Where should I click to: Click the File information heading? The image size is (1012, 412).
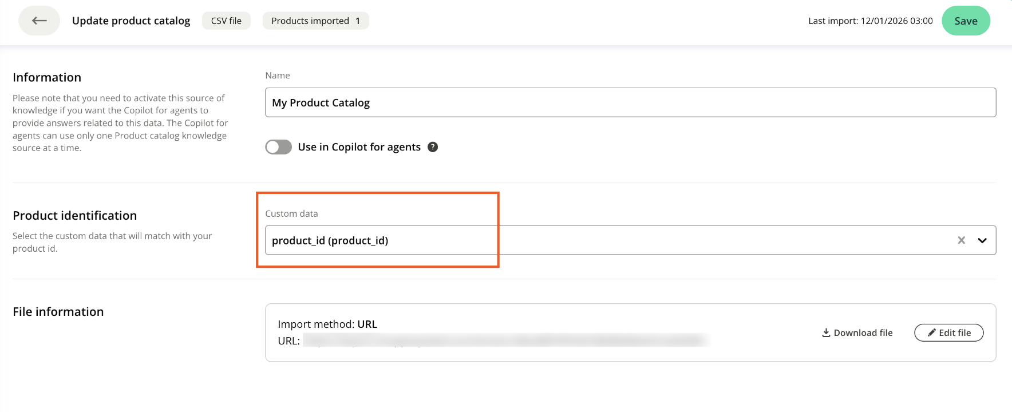coord(58,311)
